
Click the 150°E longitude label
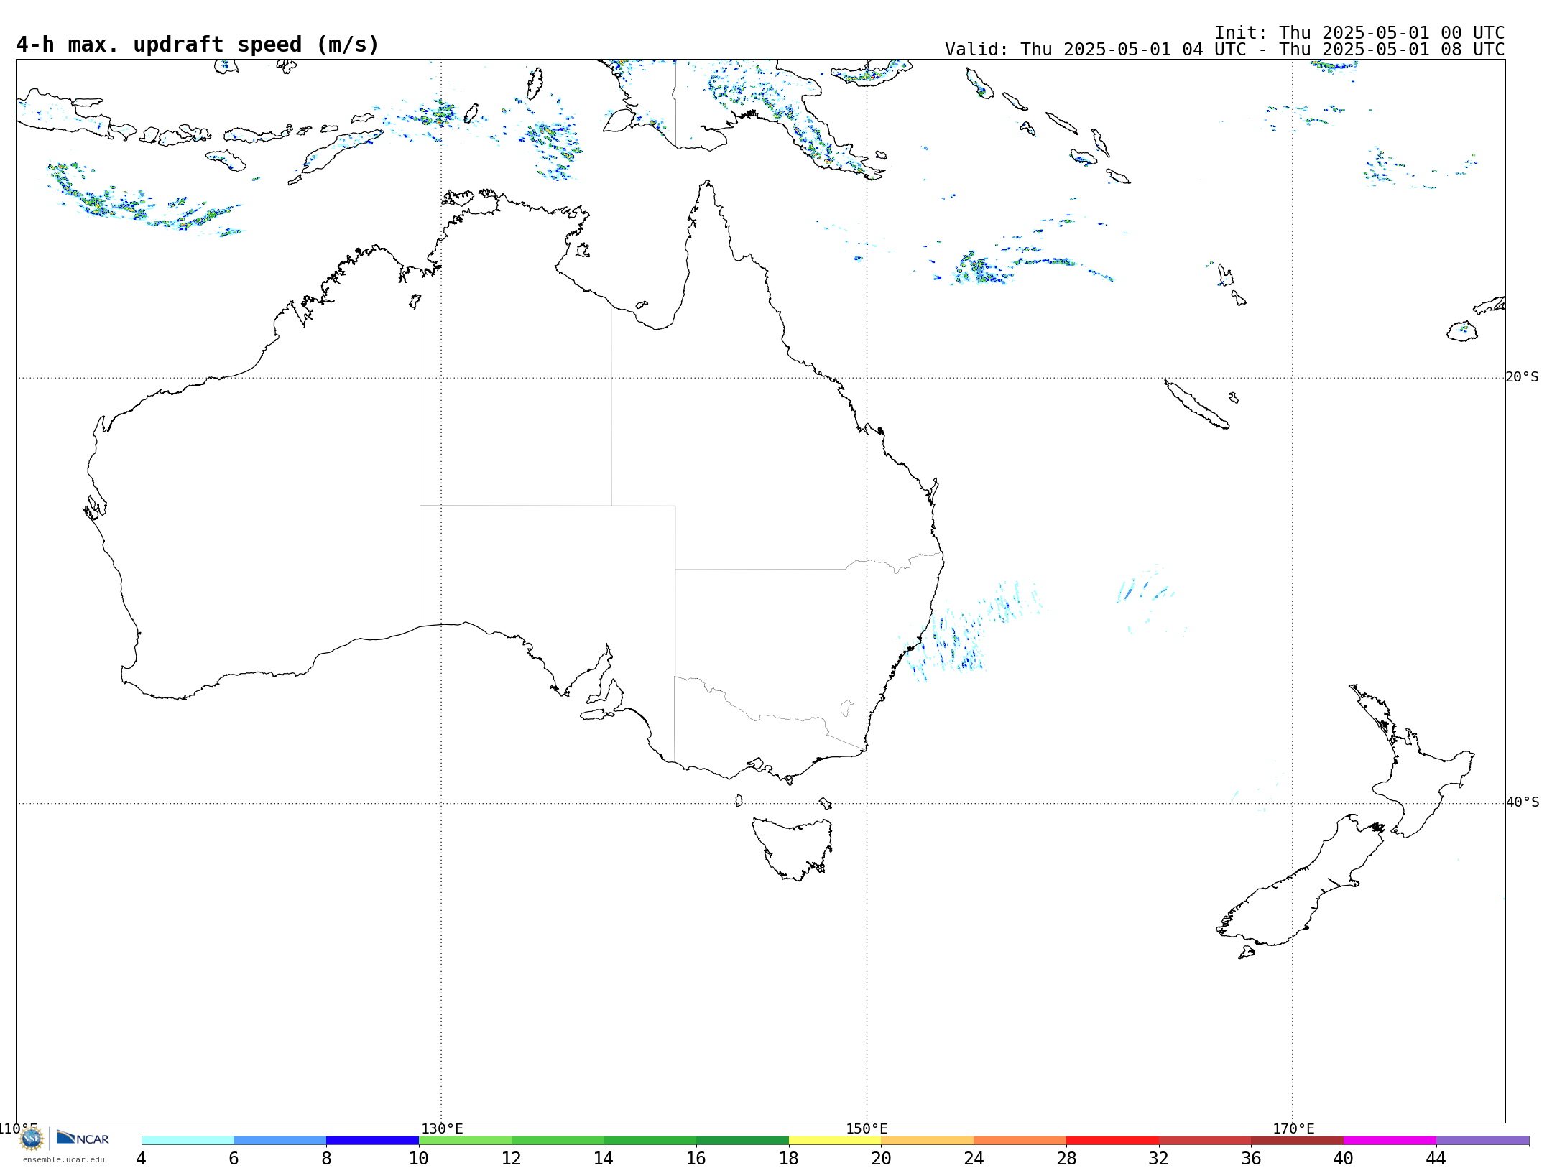coord(867,1129)
